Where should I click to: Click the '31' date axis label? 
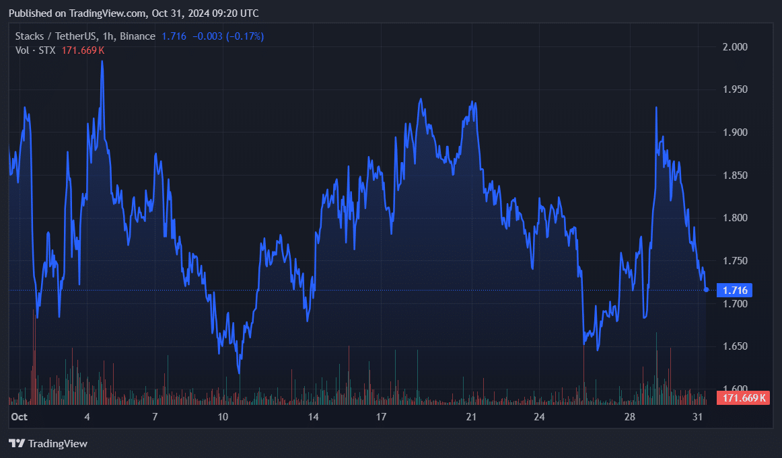click(698, 416)
